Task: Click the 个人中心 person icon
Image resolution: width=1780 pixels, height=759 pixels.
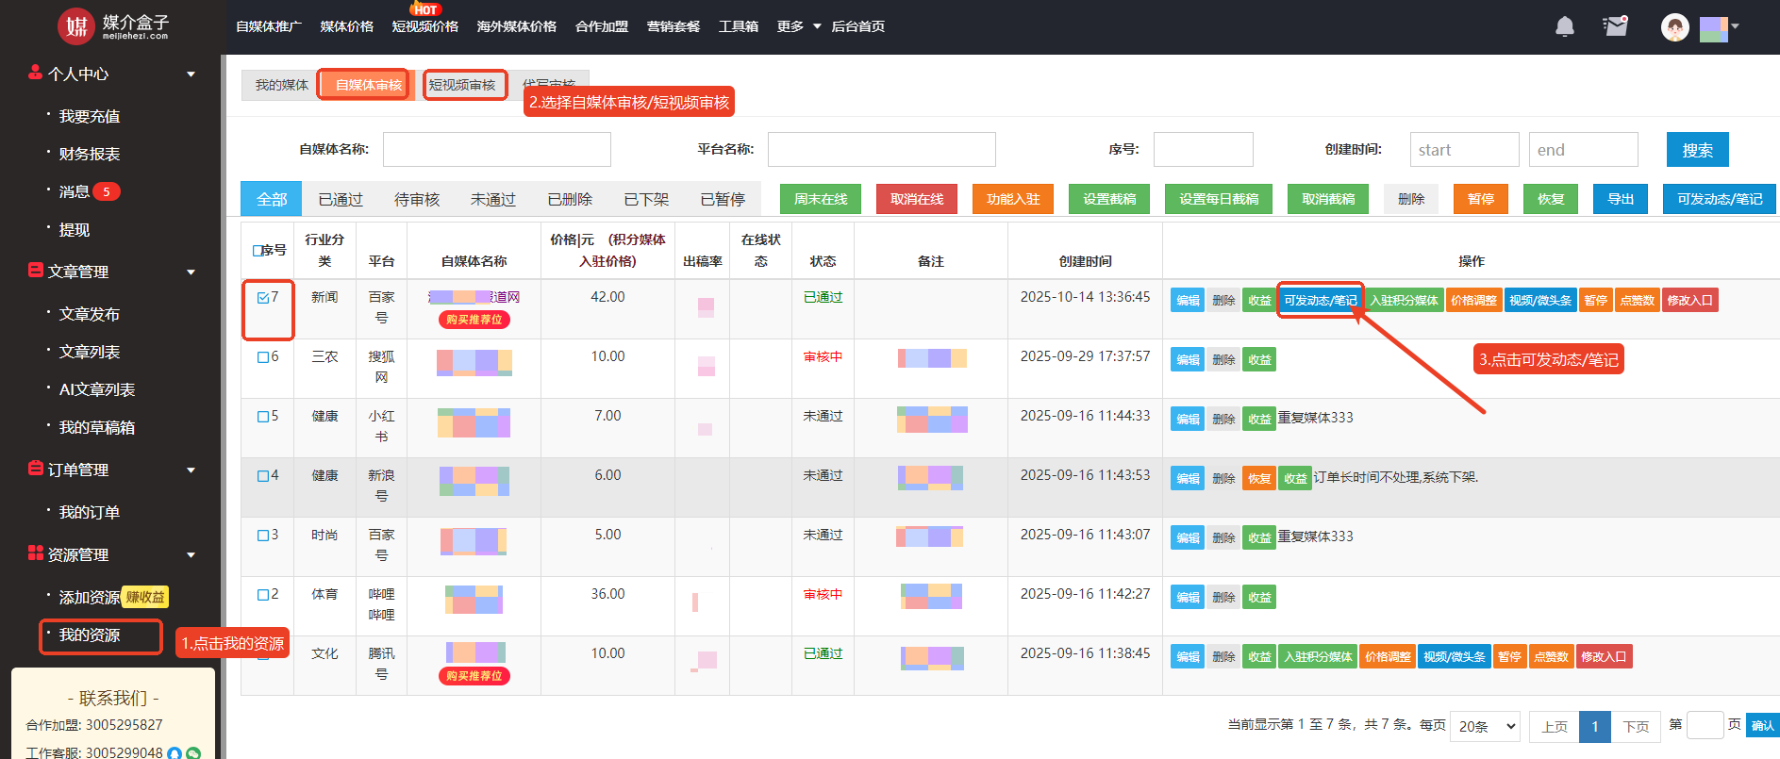Action: click(35, 73)
